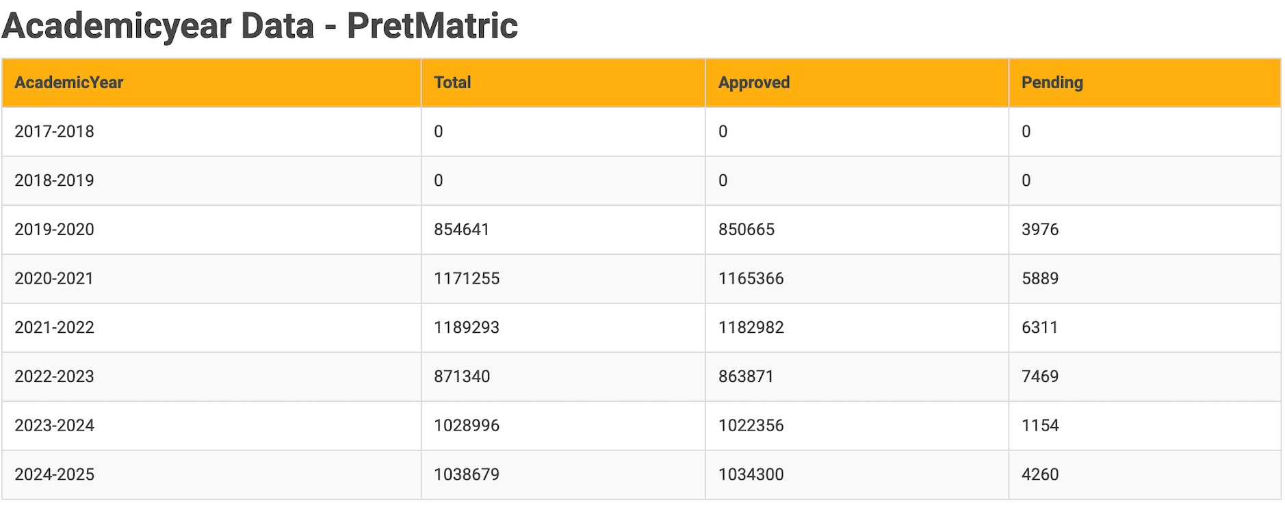
Task: Click Approved value 1165366
Action: point(751,279)
